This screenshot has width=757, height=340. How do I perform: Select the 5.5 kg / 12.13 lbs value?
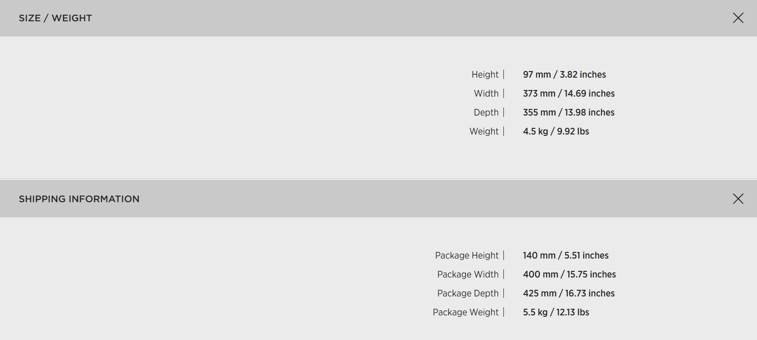[556, 312]
